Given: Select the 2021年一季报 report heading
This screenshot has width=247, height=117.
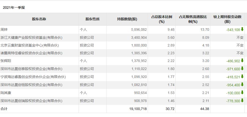Looking at the screenshot, I should 14,8.
